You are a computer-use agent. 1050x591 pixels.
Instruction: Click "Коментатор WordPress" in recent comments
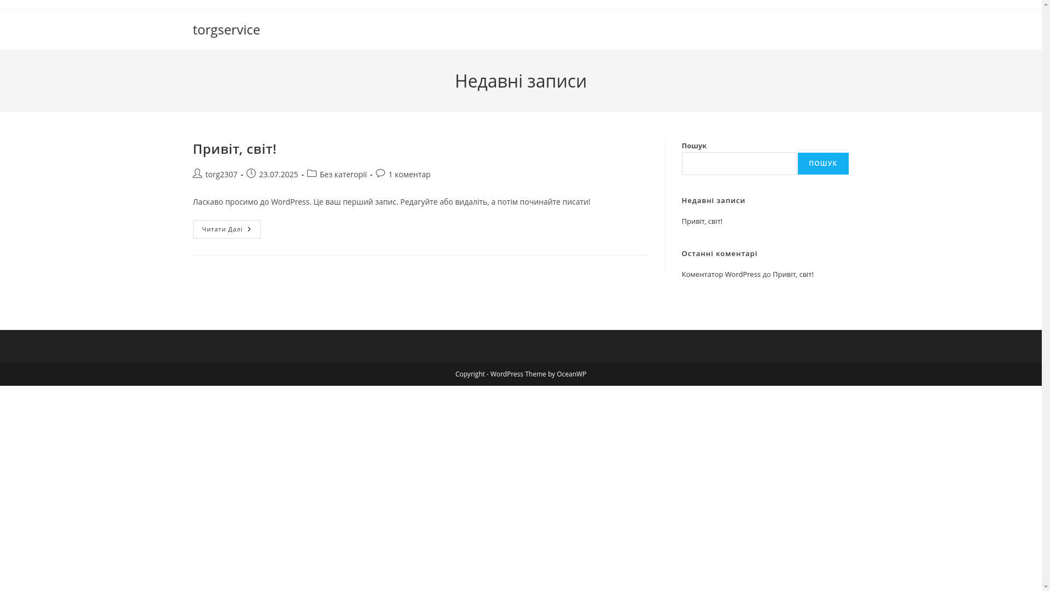pos(721,275)
